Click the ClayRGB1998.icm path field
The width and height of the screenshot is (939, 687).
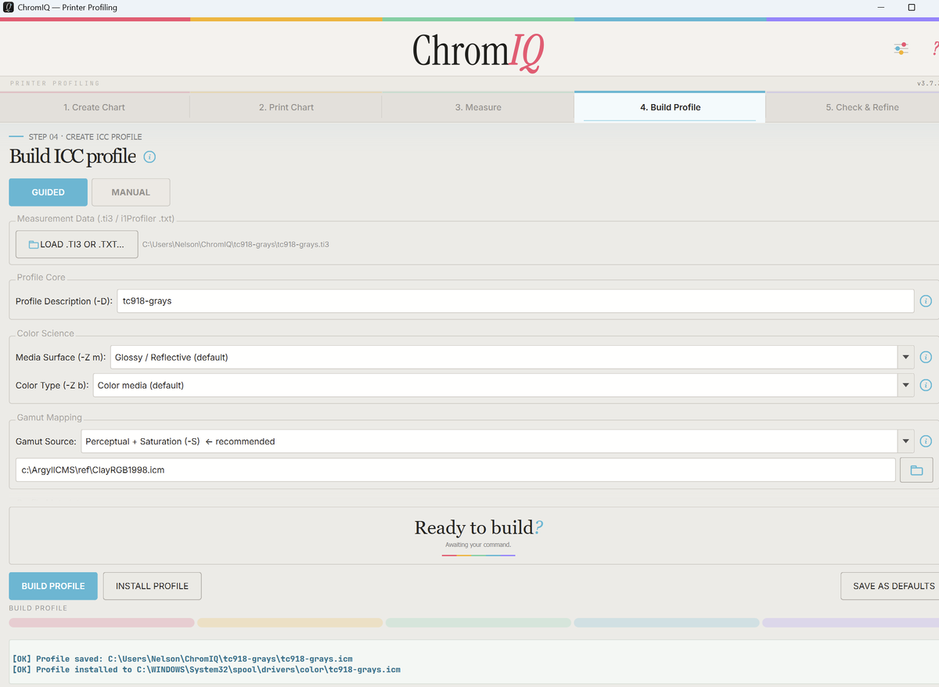455,470
